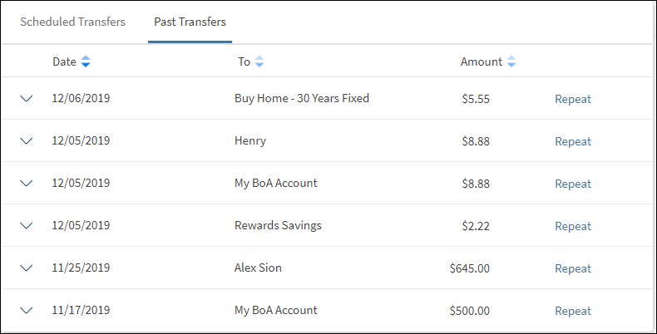
Task: Sort transfers by the Date sort arrows
Action: pyautogui.click(x=86, y=61)
